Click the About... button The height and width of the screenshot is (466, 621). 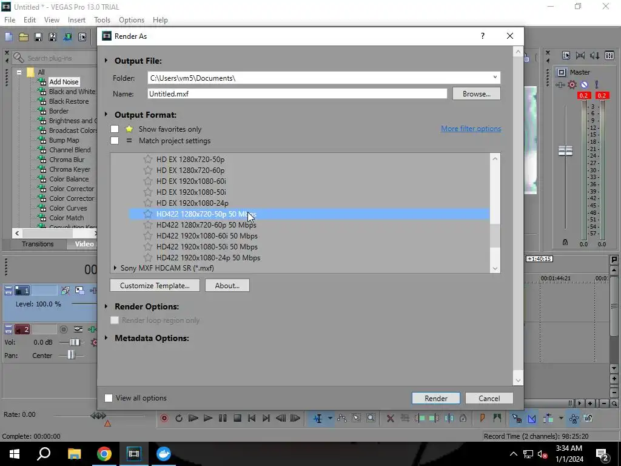[227, 285]
